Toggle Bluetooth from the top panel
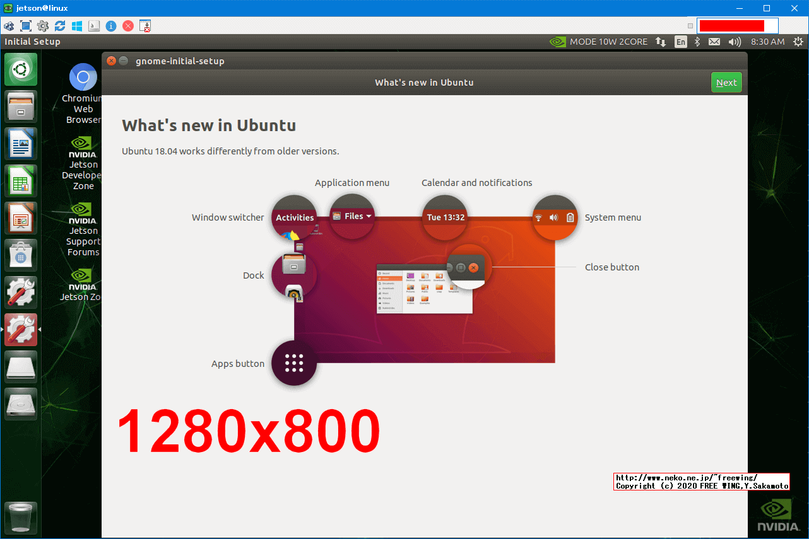Viewport: 809px width, 539px height. 697,42
